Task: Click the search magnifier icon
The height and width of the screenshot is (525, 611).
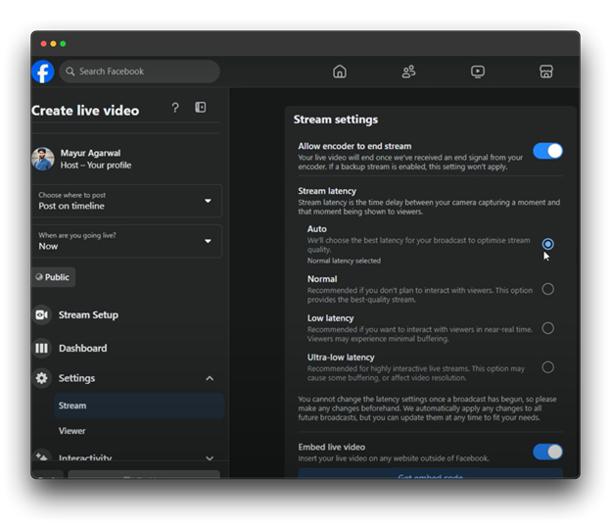Action: (x=70, y=72)
